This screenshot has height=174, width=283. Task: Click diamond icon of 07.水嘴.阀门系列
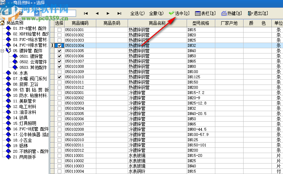click(x=8, y=79)
